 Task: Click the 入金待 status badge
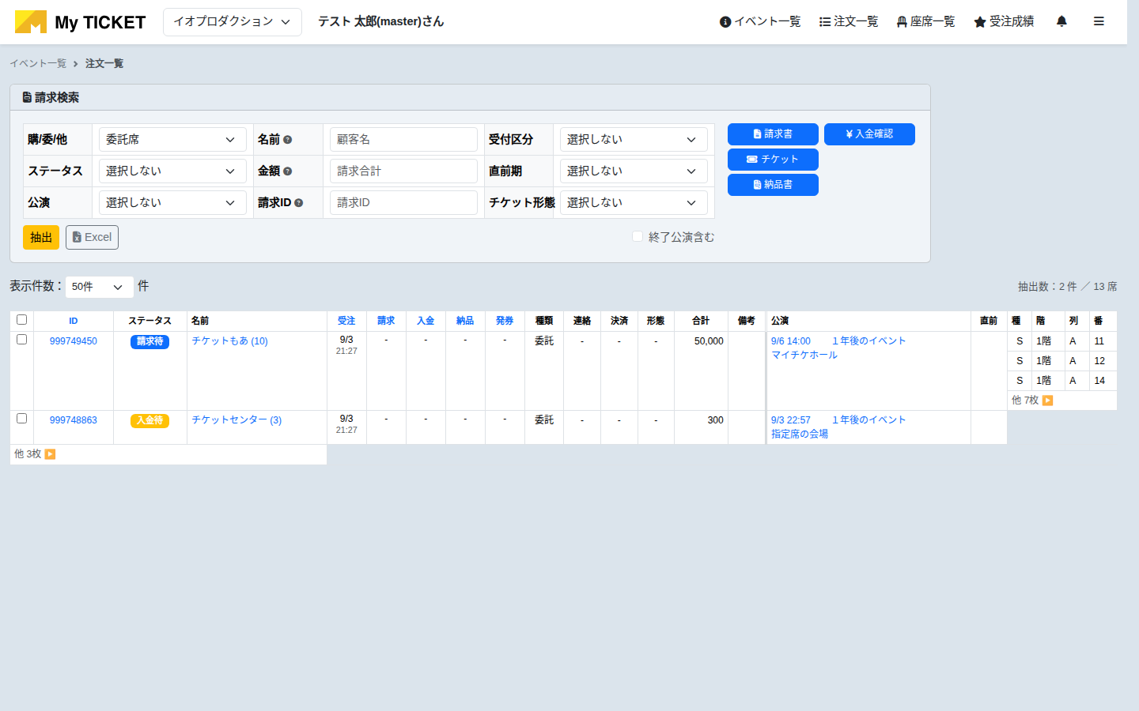(x=149, y=421)
